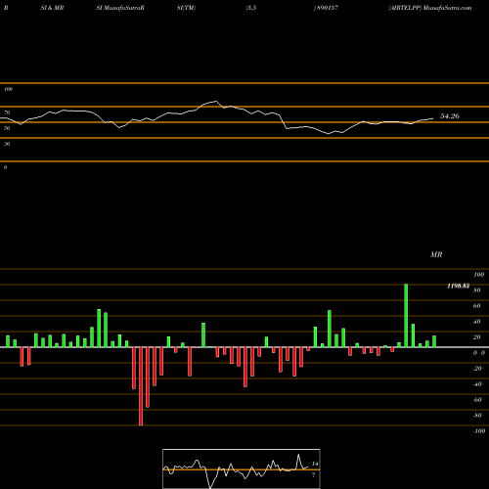Click the (AIRTELPP) MunafaSutra.com header text
The height and width of the screenshot is (489, 489).
tap(430, 8)
